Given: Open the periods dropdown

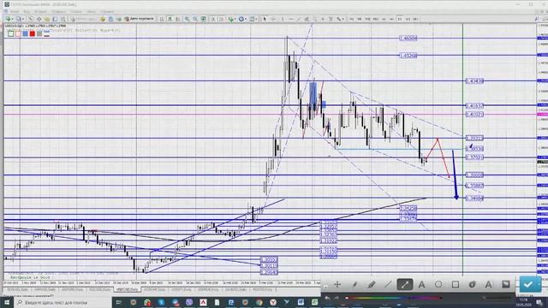Looking at the screenshot, I should 242,19.
